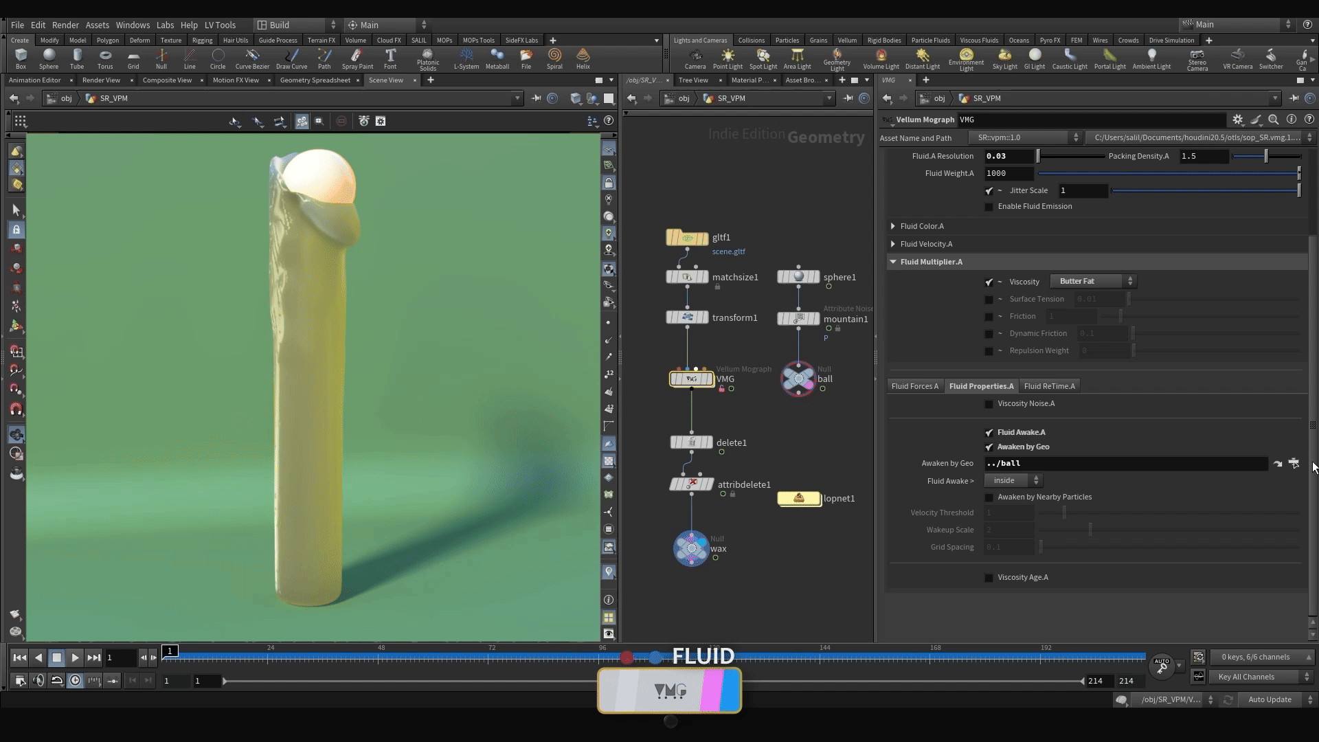Screen dimensions: 1319x742
Task: Toggle the Awaken by Geo checkbox
Action: [989, 447]
